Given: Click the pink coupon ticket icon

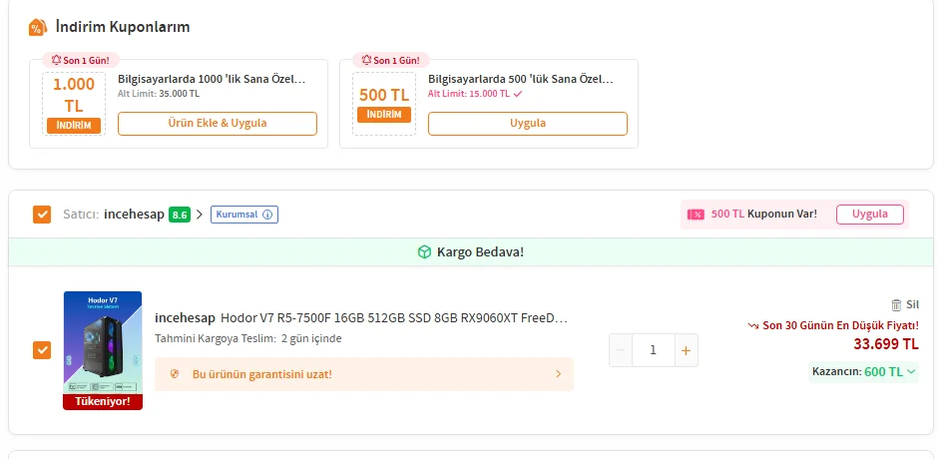Looking at the screenshot, I should [696, 215].
